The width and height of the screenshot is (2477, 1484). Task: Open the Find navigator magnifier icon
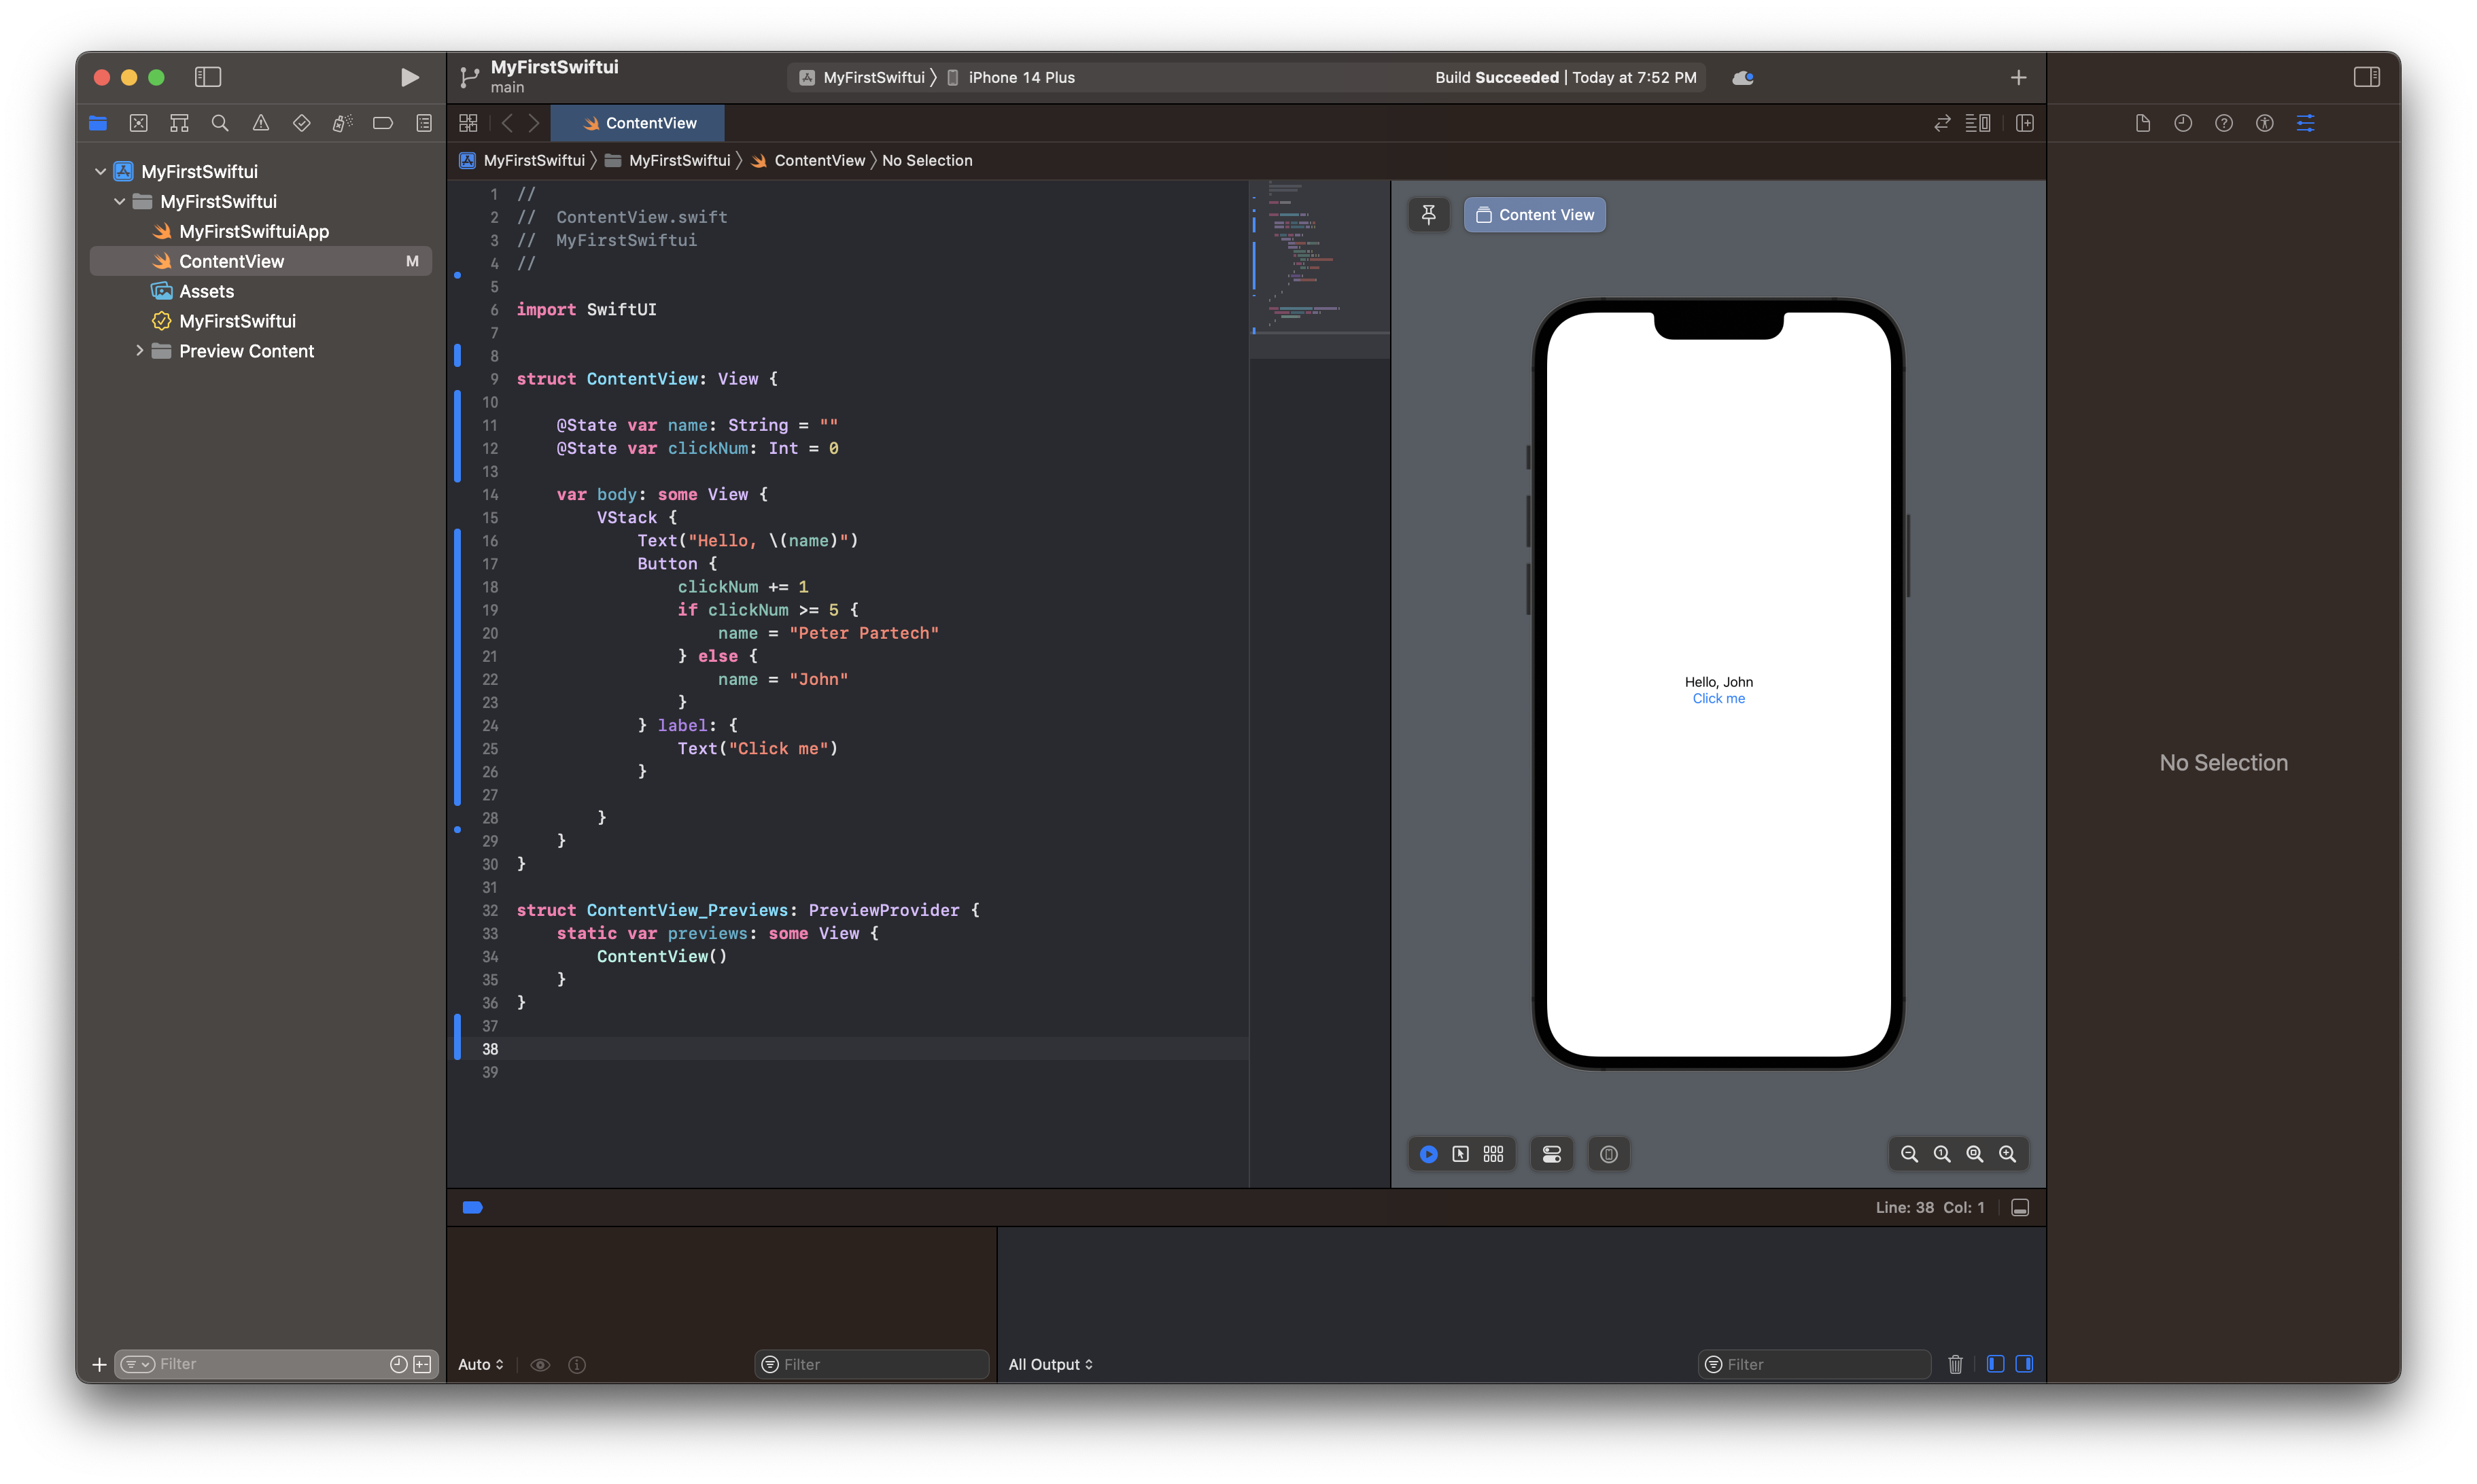[x=220, y=123]
